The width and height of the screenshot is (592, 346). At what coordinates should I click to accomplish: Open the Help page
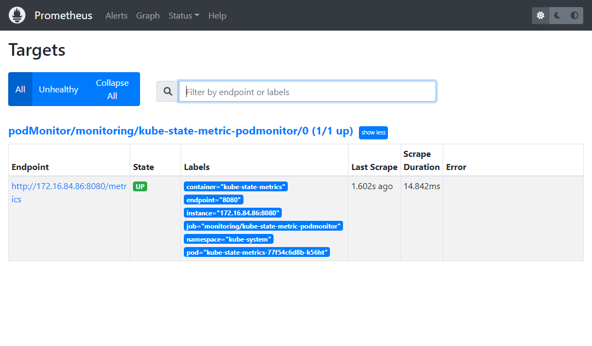point(217,16)
